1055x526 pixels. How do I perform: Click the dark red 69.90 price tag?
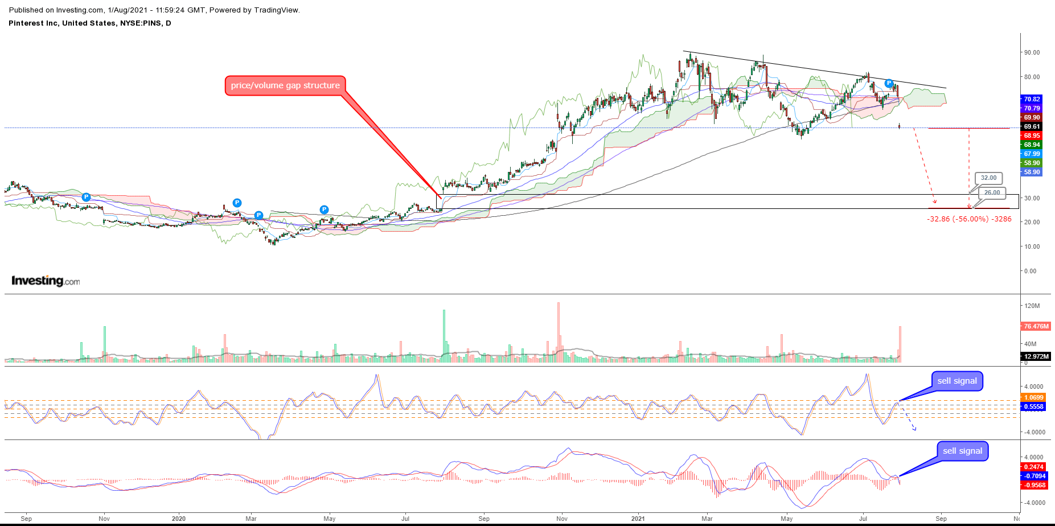point(1032,117)
